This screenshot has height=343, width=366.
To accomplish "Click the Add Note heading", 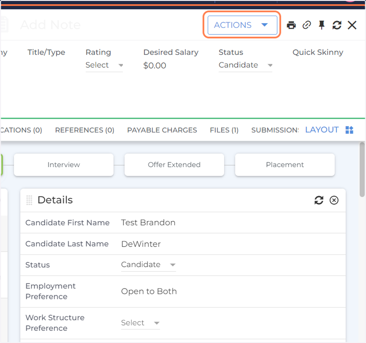I will click(50, 25).
